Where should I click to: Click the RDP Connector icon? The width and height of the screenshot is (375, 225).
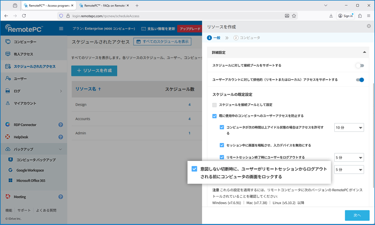click(x=7, y=124)
